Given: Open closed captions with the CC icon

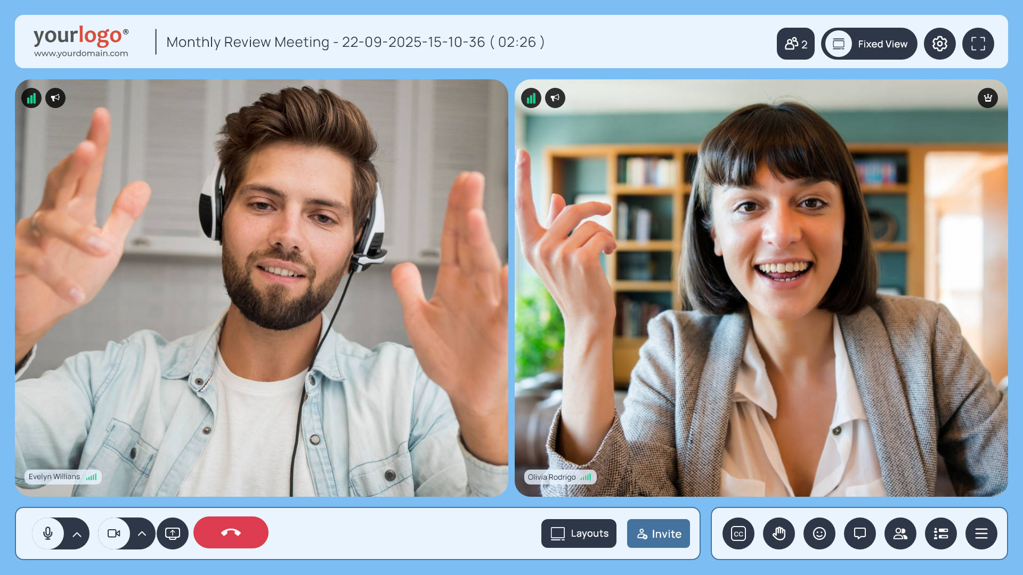Looking at the screenshot, I should click(x=738, y=533).
